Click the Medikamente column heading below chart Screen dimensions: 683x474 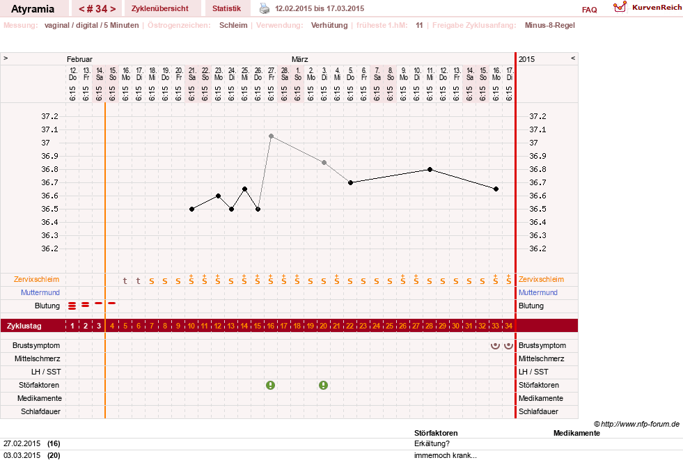576,433
